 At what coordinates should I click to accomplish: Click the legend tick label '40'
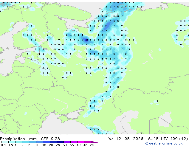(x=78, y=145)
